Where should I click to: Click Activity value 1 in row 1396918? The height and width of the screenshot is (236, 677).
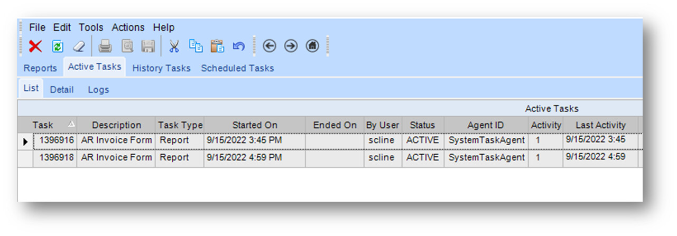545,158
